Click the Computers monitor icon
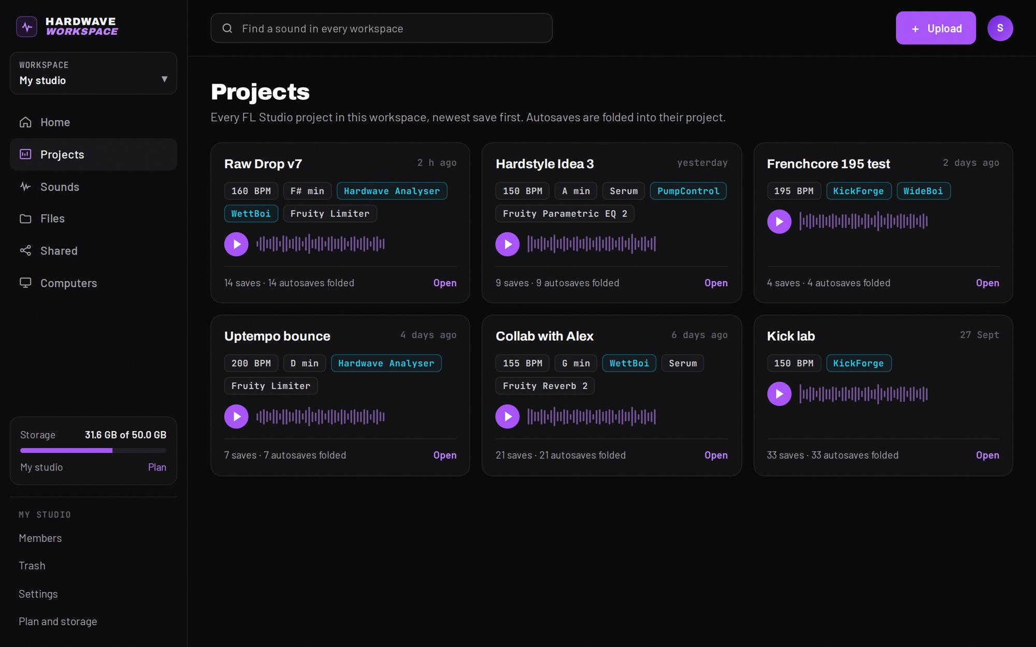The width and height of the screenshot is (1036, 647). click(x=25, y=283)
